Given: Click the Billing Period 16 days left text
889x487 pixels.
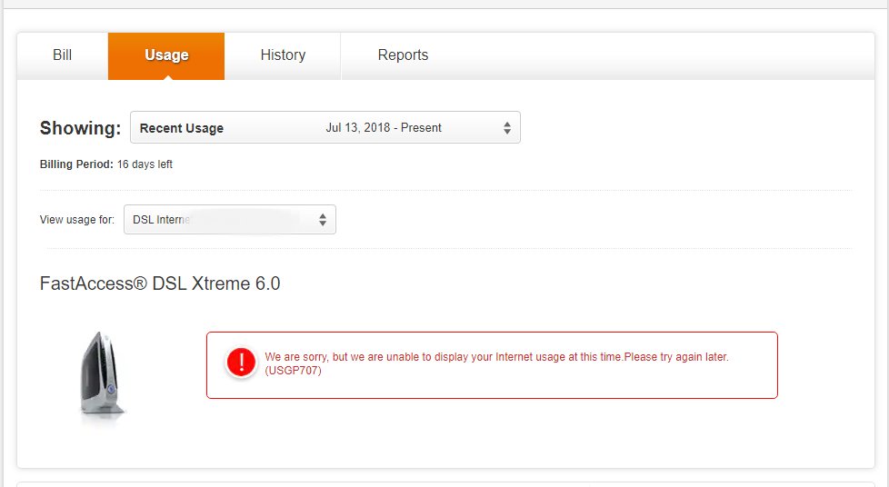Looking at the screenshot, I should pos(106,164).
